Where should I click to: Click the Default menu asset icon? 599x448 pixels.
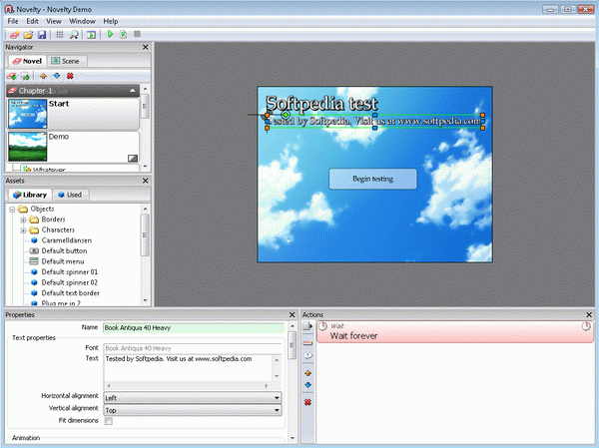(34, 261)
